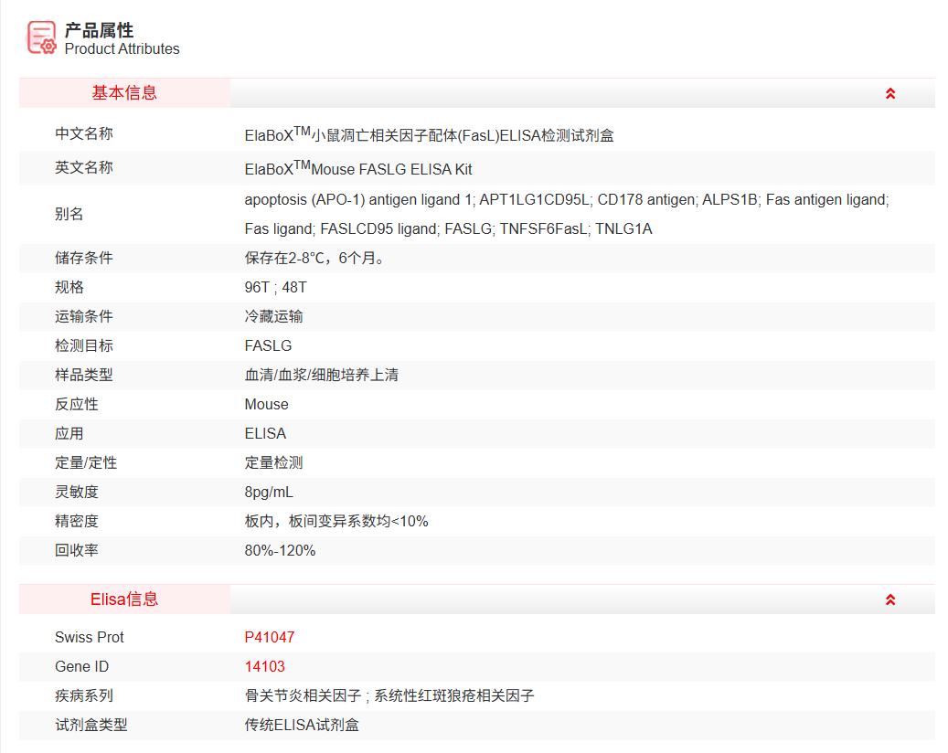Click the 检测目标 value FASLG
The width and height of the screenshot is (948, 753).
267,345
